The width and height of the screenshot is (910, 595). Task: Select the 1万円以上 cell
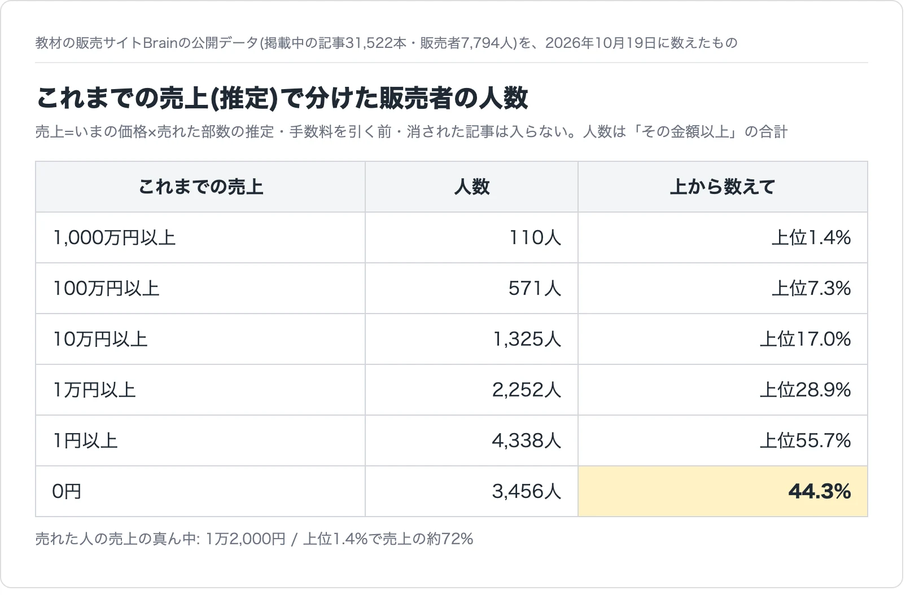point(200,390)
